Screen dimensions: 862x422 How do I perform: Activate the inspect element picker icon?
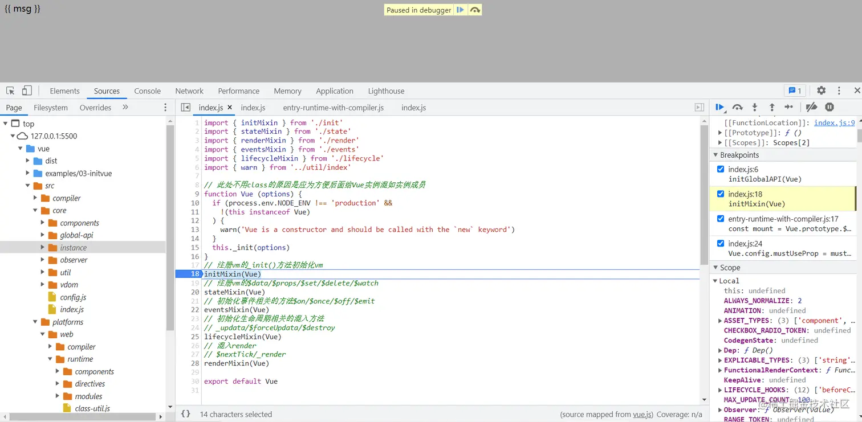click(x=10, y=91)
